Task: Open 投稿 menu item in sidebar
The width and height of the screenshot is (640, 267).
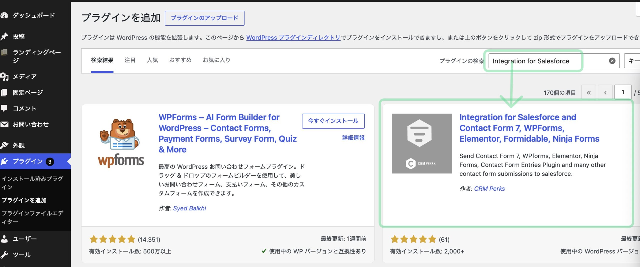Action: tap(19, 36)
